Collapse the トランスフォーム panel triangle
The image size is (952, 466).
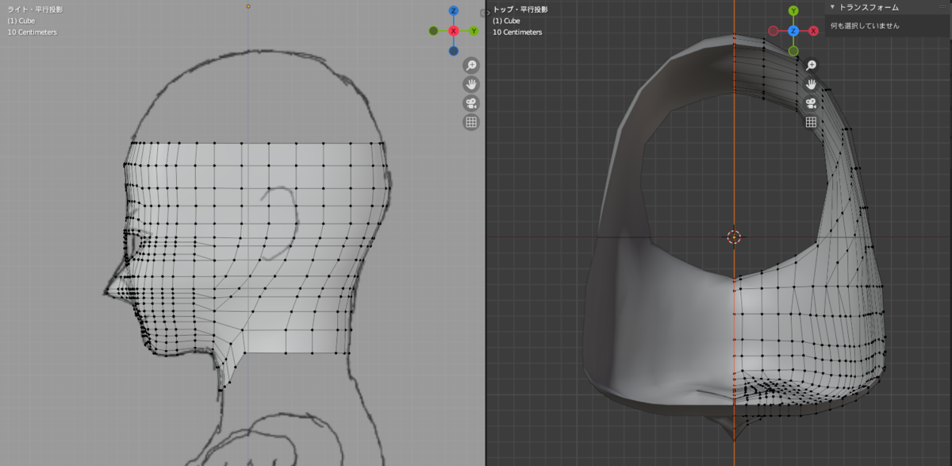tap(832, 7)
